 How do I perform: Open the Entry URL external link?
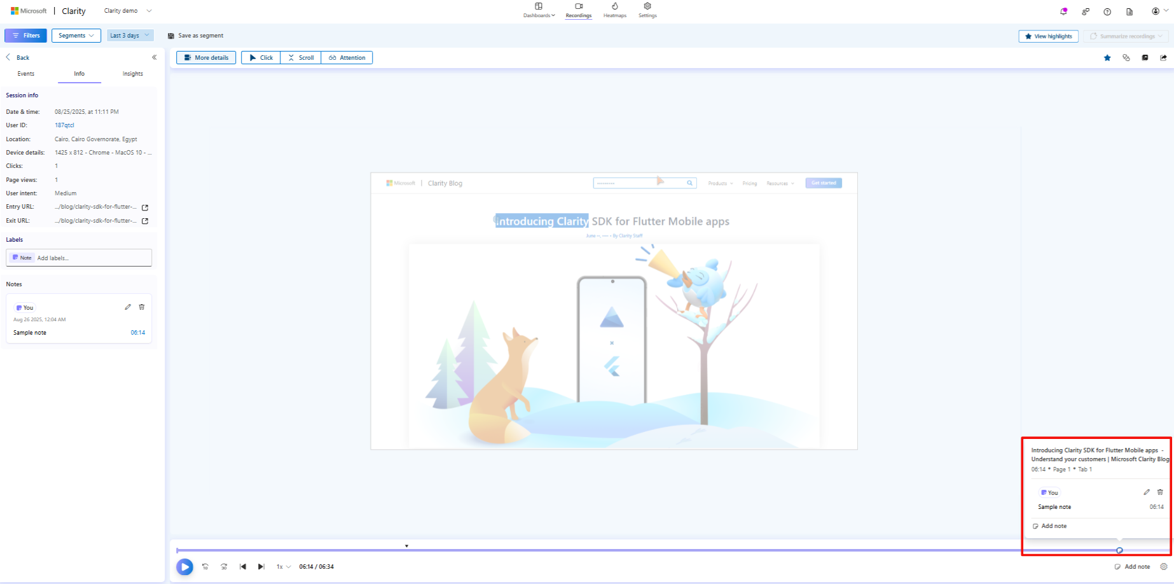pos(144,207)
